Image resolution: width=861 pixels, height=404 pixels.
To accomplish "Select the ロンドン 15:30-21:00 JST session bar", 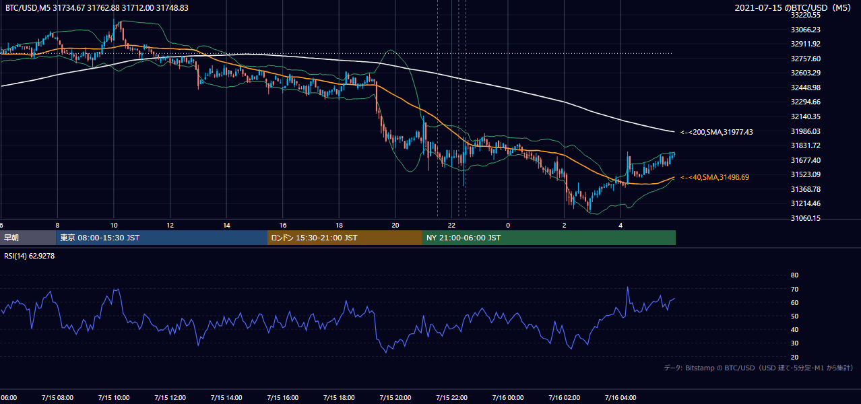I will [x=345, y=238].
